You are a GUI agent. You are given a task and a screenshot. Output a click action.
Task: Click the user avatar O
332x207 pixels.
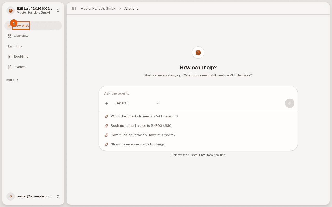click(11, 196)
